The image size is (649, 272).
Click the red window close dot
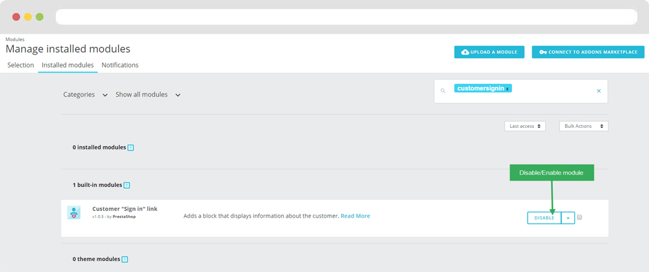(16, 16)
